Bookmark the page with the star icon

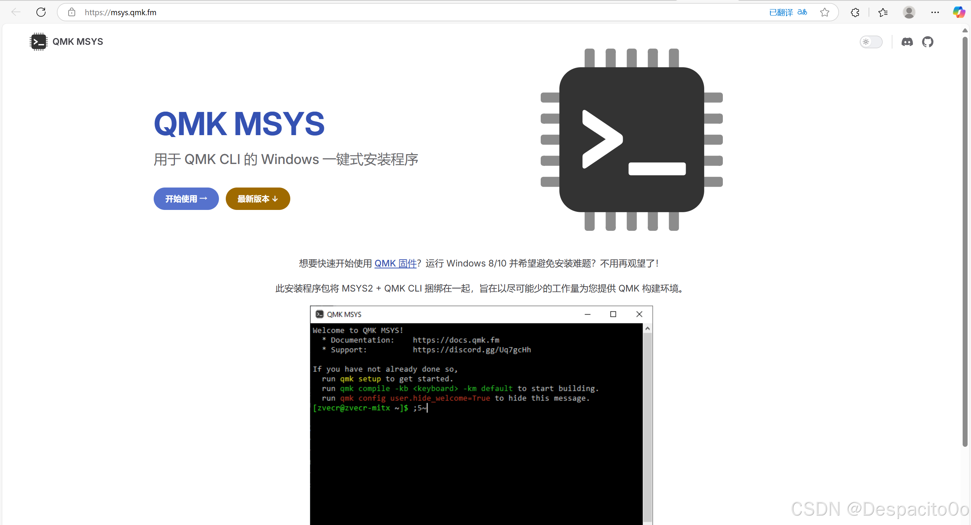coord(825,12)
